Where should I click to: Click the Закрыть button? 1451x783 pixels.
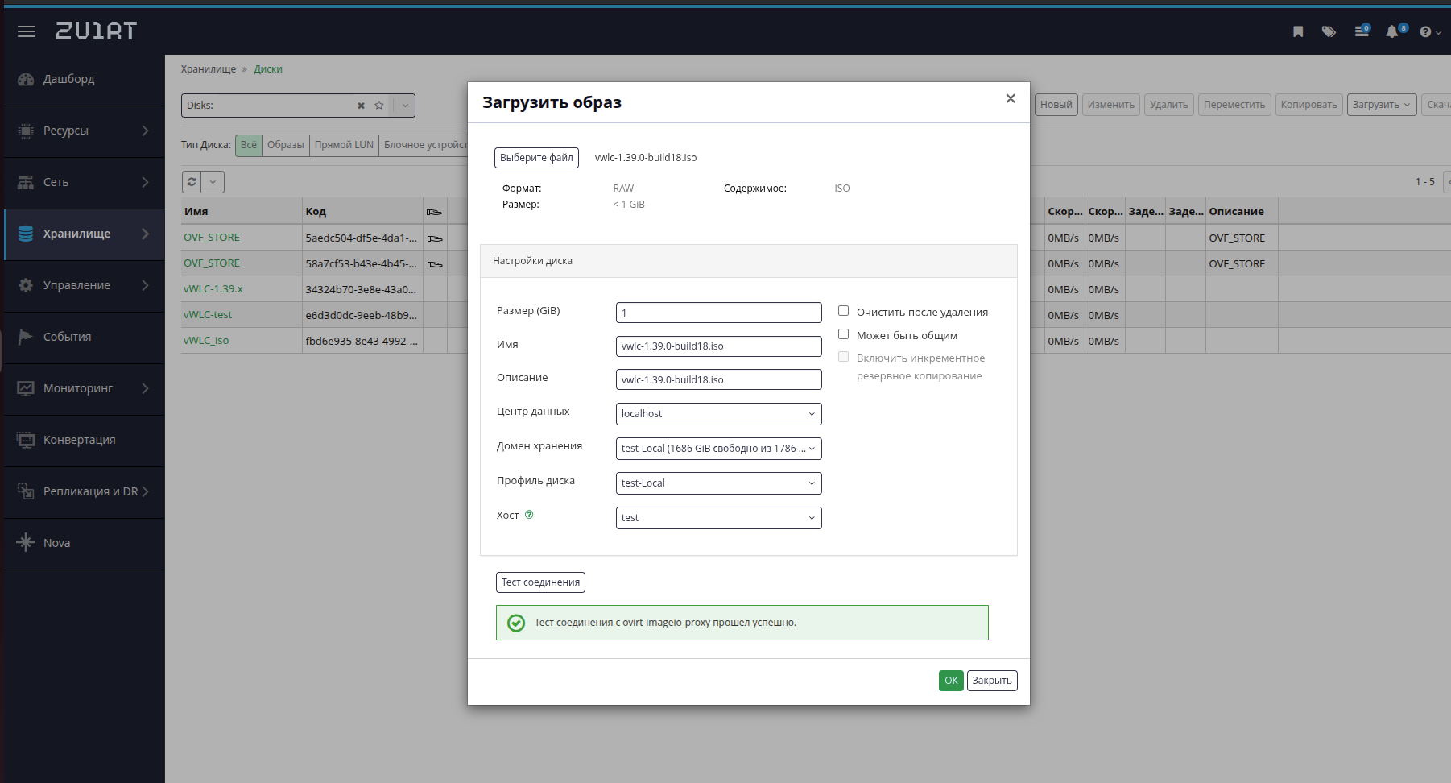992,681
